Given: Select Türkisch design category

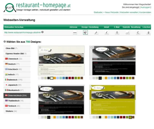Looking at the screenshot, I should click(x=17, y=106).
